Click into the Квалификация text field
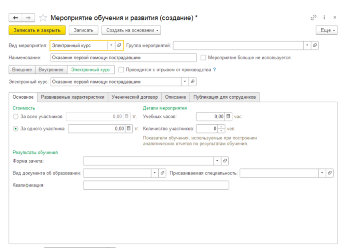This screenshot has height=248, width=350. point(156,185)
